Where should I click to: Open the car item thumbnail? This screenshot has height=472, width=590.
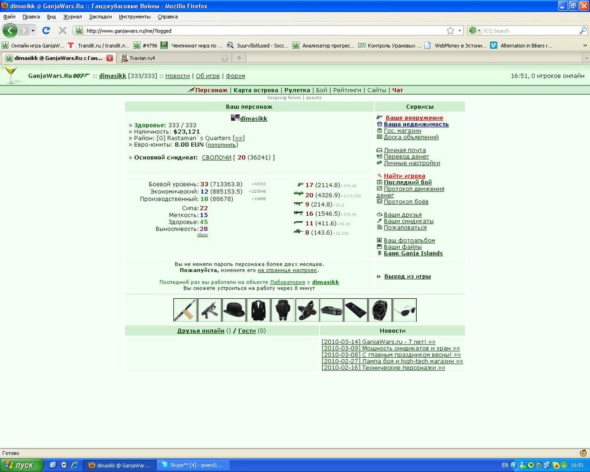tap(331, 310)
